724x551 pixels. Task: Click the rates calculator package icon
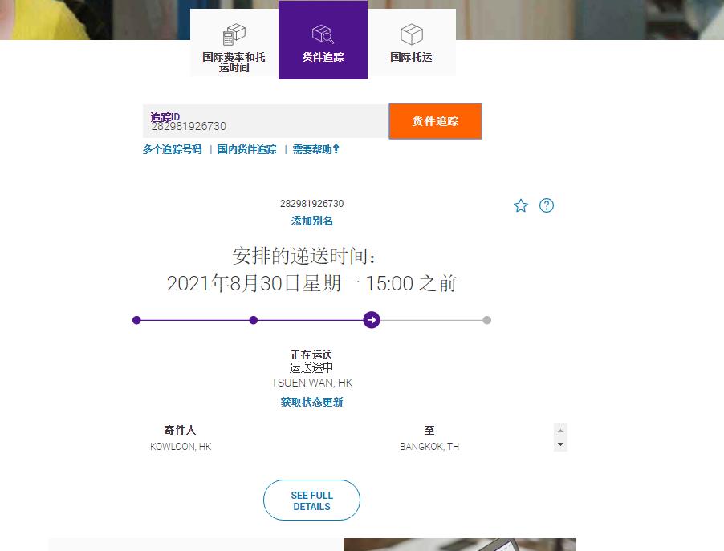click(234, 34)
